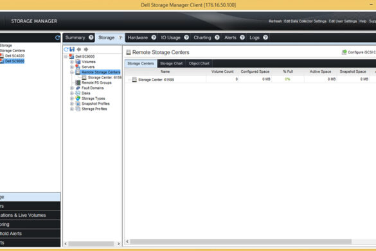Image resolution: width=376 pixels, height=251 pixels.
Task: Click the Dell SC9000 icon in storage tree
Action: pos(71,57)
